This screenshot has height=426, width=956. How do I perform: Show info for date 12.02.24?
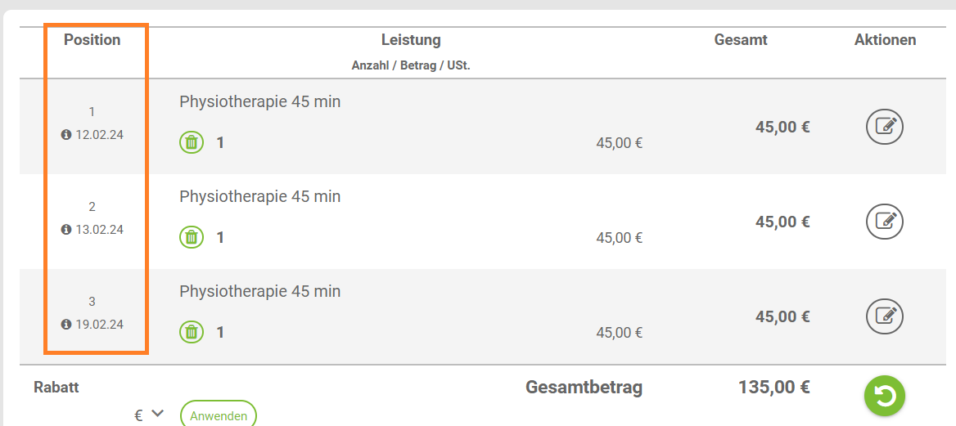[x=66, y=135]
